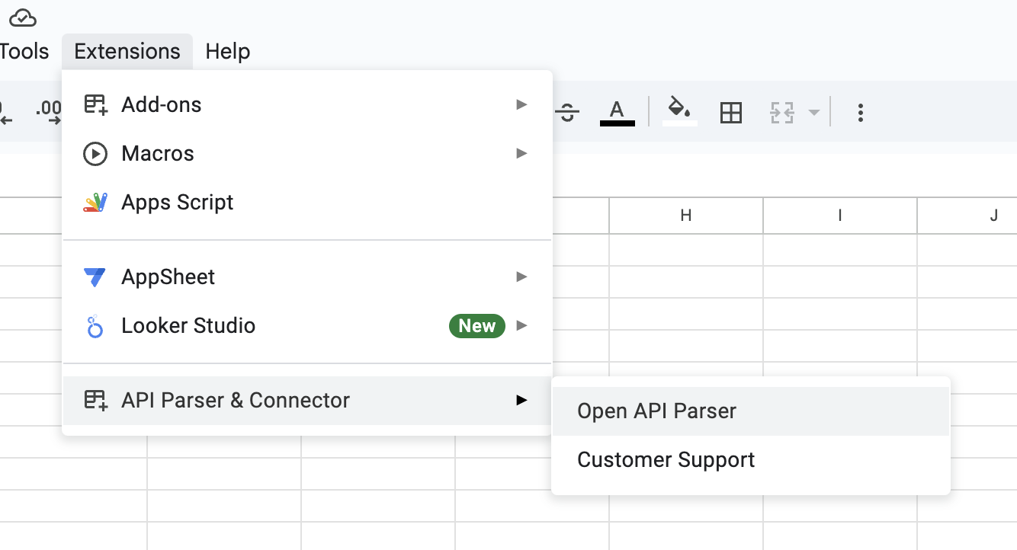This screenshot has height=550, width=1017.
Task: Select Macros menu entry
Action: pos(306,153)
